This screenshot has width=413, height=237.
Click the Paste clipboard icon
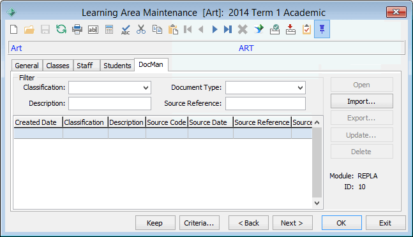173,29
